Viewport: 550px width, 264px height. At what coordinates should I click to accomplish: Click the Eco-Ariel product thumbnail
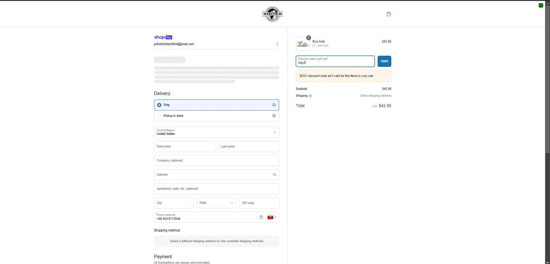(x=302, y=44)
